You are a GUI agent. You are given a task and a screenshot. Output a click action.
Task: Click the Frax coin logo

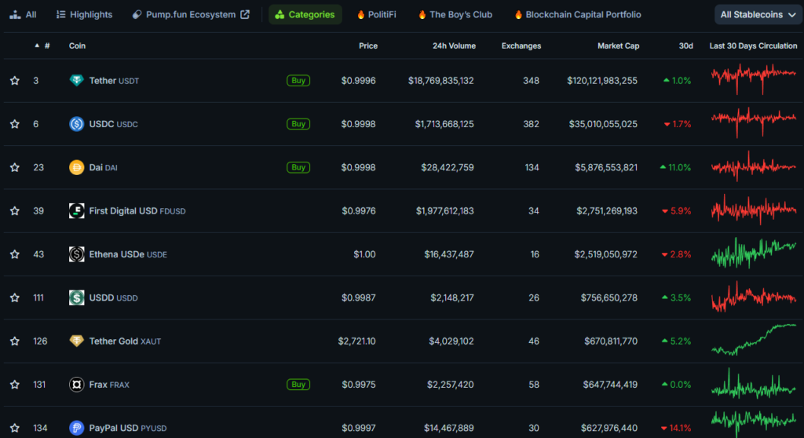pos(76,385)
